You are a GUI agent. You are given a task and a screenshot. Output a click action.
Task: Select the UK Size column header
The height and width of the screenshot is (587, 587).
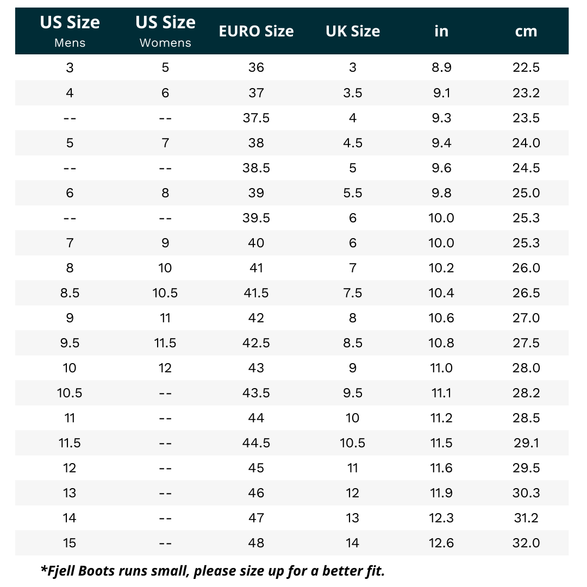(353, 32)
